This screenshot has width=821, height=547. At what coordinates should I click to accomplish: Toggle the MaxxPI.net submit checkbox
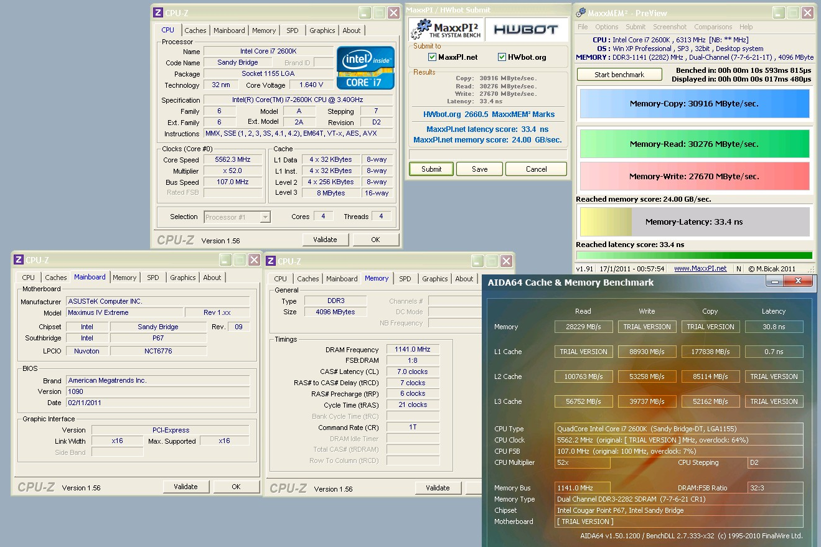coord(433,57)
